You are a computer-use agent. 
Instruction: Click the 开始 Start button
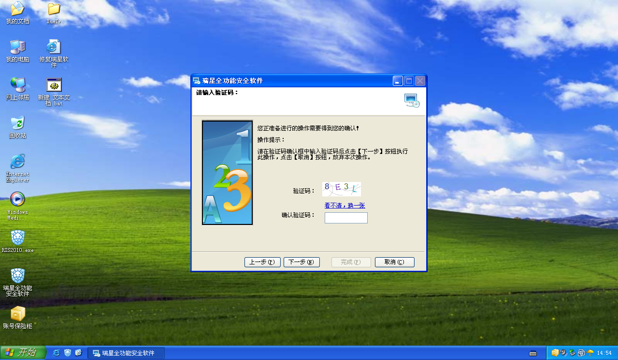[23, 353]
